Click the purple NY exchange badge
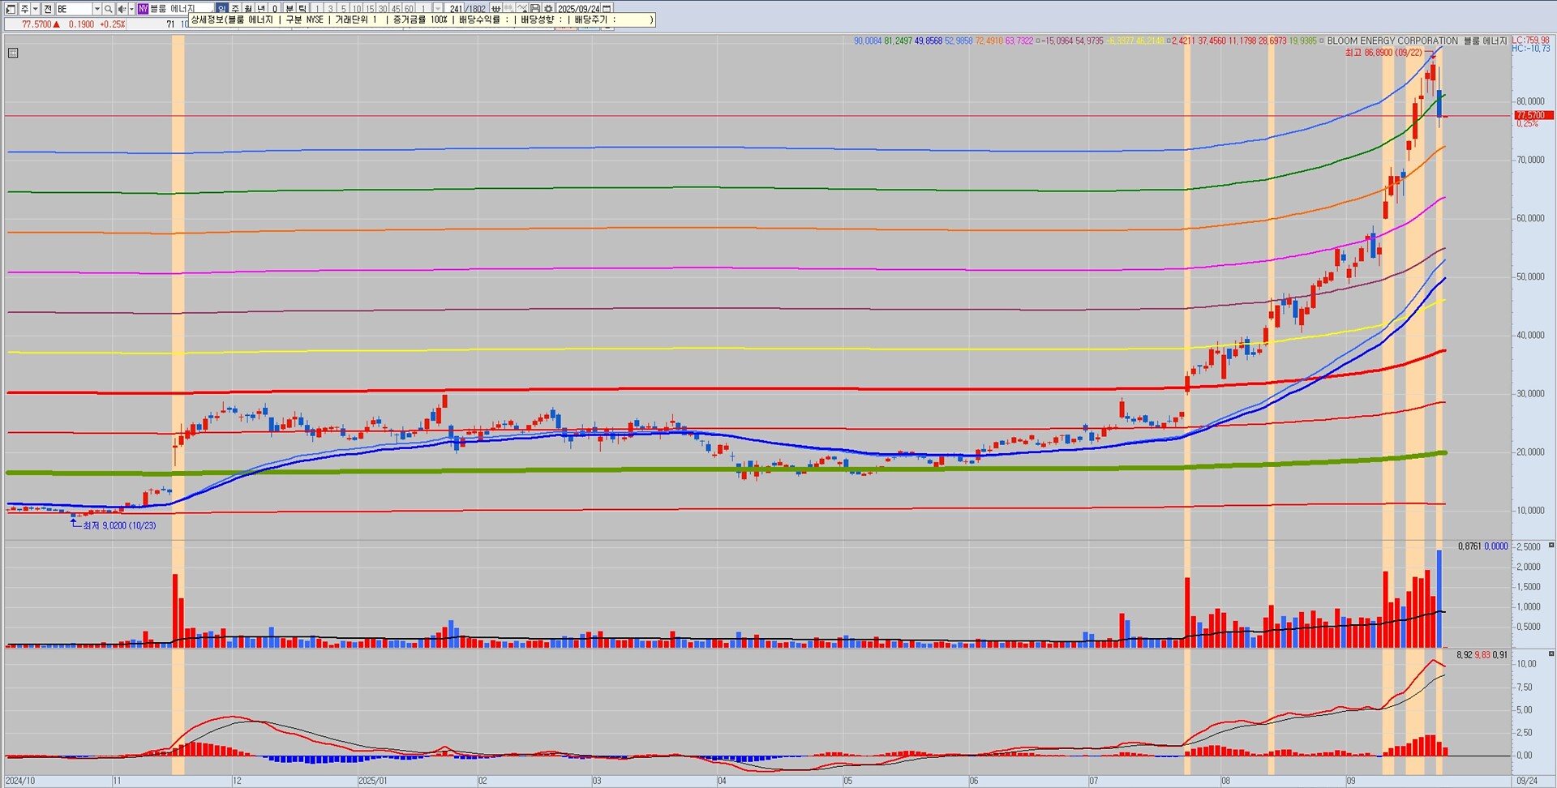The height and width of the screenshot is (788, 1557). tap(143, 9)
